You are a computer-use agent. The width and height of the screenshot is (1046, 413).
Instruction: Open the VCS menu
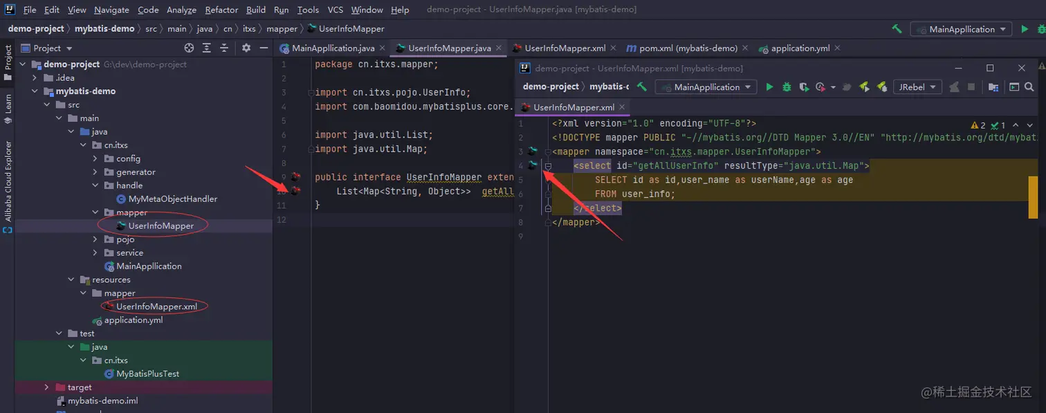click(x=335, y=10)
